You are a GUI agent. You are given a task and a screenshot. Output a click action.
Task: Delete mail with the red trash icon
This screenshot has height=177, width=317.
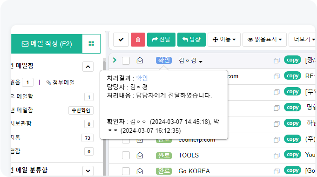[x=138, y=40]
